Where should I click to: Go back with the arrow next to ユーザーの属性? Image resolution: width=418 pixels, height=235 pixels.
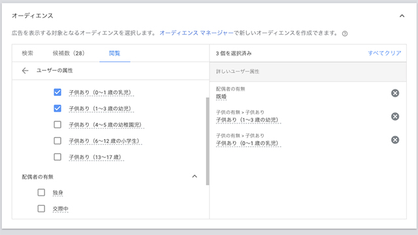25,70
